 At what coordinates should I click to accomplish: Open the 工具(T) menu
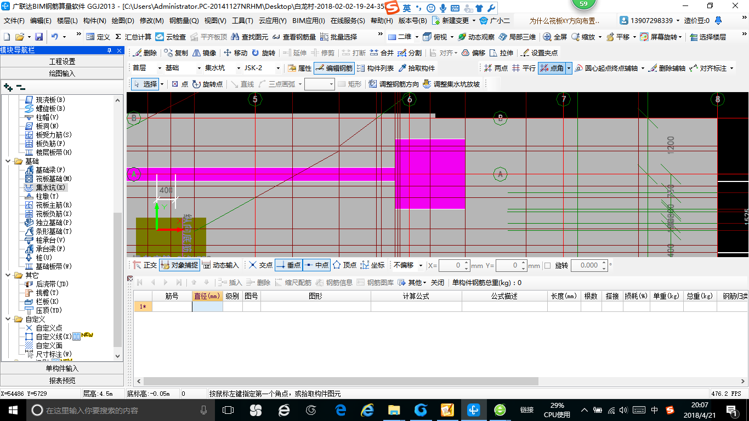tap(242, 21)
